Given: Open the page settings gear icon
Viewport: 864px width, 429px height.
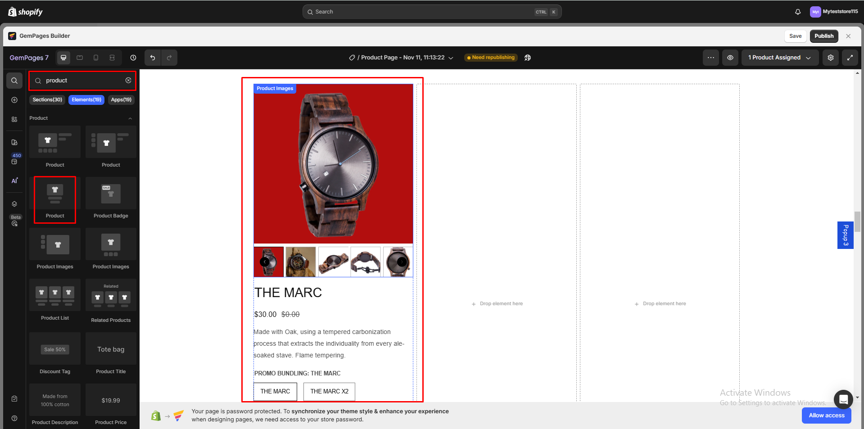Looking at the screenshot, I should click(x=830, y=58).
